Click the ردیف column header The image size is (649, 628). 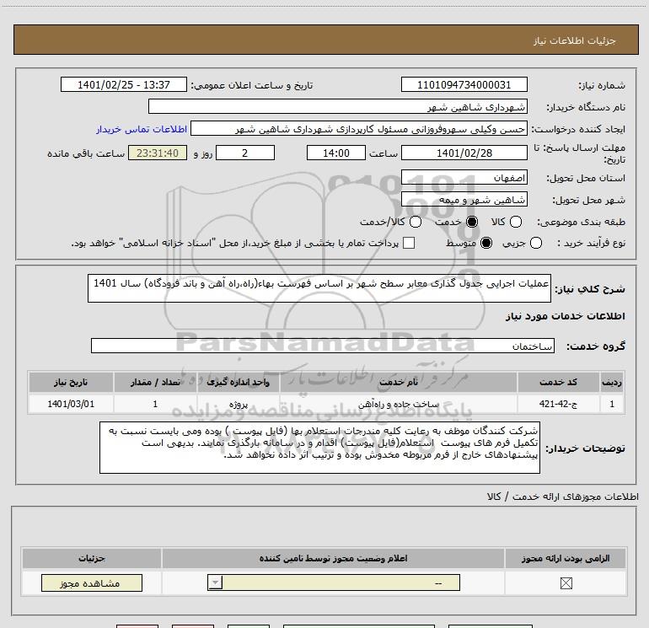coord(612,382)
